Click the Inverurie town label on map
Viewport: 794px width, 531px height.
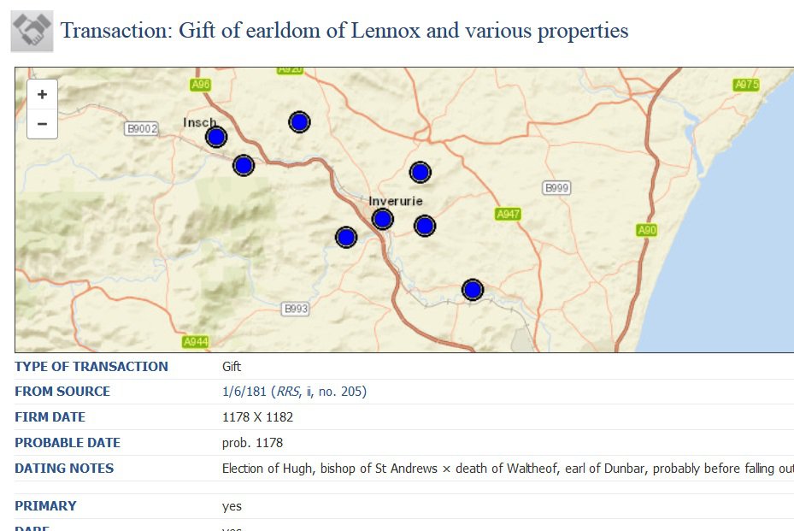tap(396, 201)
